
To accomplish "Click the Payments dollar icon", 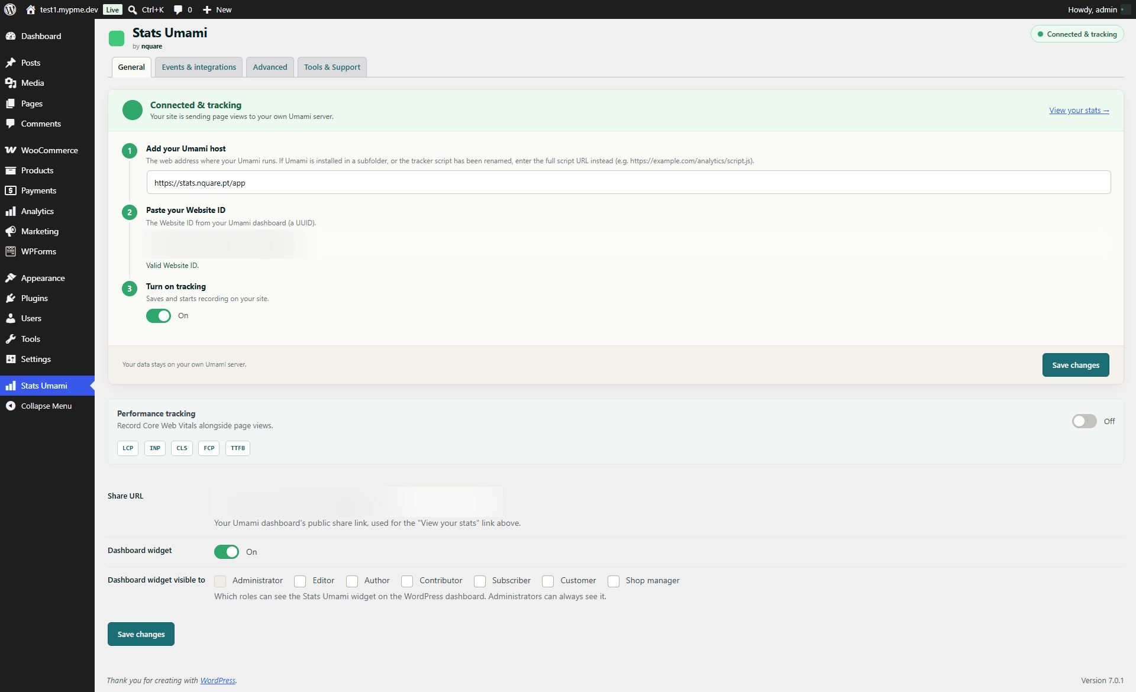I will (11, 190).
